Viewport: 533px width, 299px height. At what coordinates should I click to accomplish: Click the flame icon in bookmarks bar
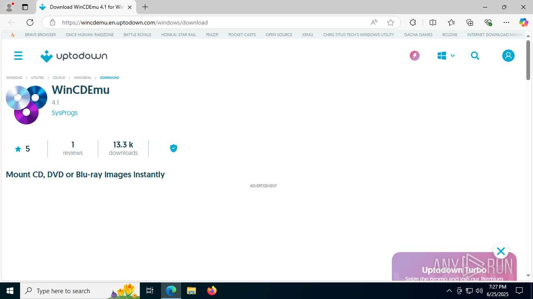click(x=12, y=35)
